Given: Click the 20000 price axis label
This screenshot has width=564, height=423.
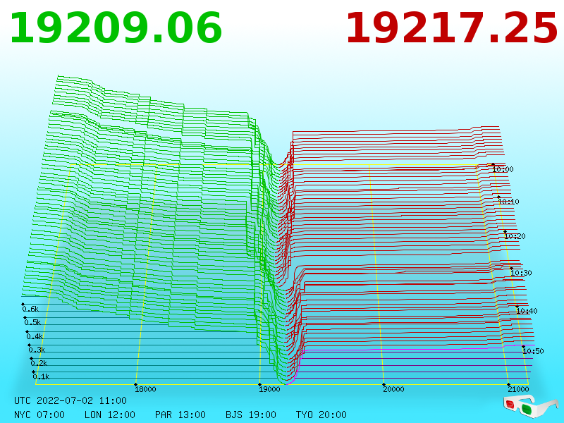Looking at the screenshot, I should coord(393,389).
